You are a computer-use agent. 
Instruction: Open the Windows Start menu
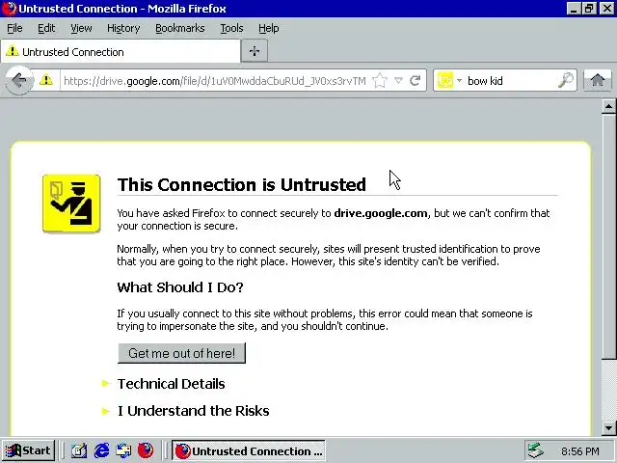[x=29, y=450]
